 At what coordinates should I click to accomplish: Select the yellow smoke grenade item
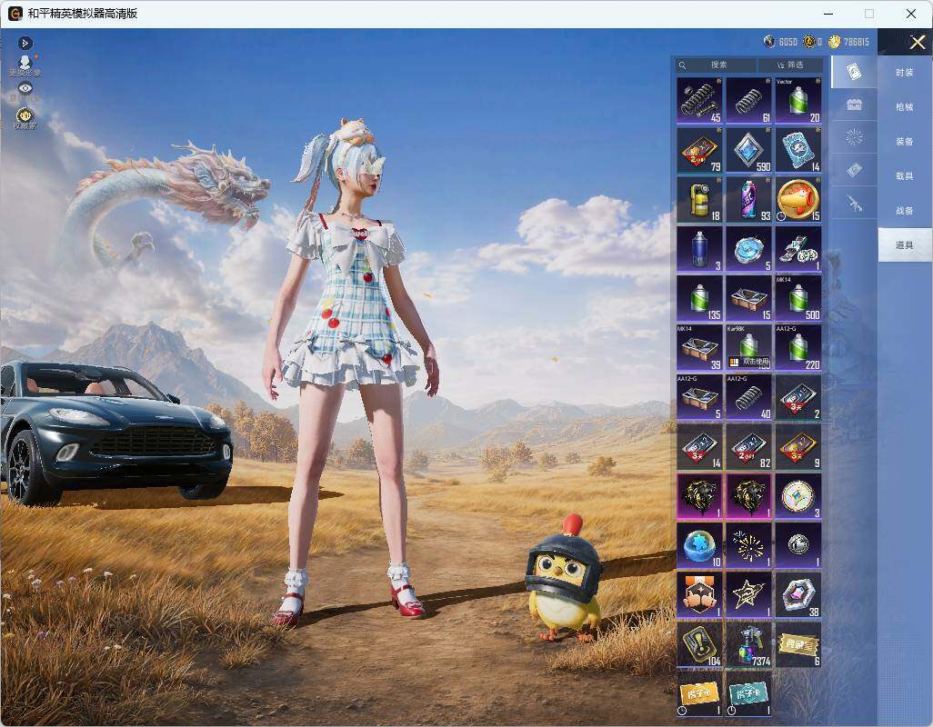pyautogui.click(x=699, y=199)
